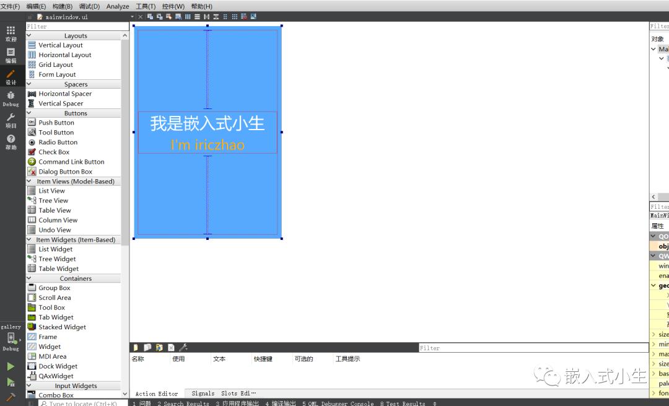Click the widget box Filter field
The height and width of the screenshot is (406, 669).
click(x=77, y=27)
